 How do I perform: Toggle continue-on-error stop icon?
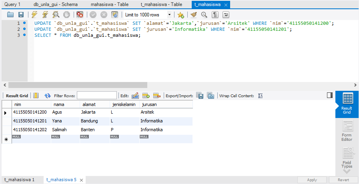tap(80, 15)
